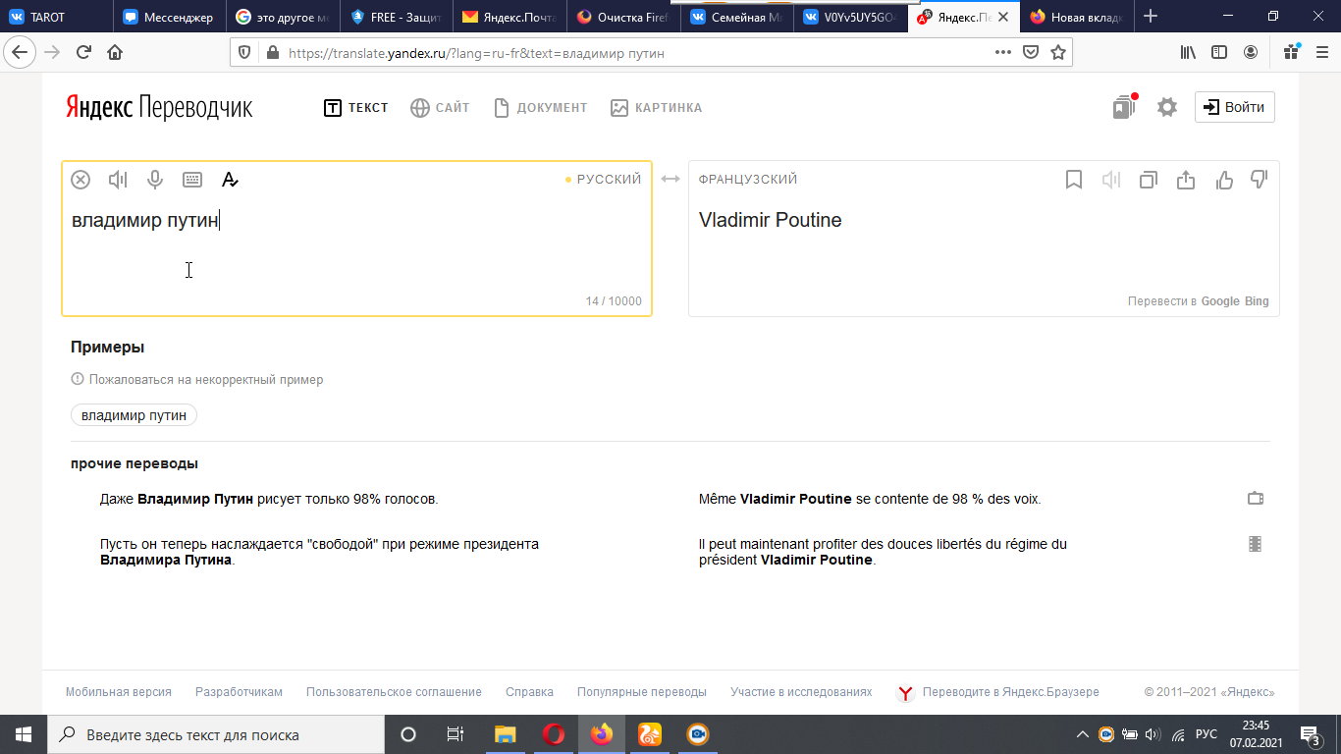Click Пожаловаться на некорректный пример link
Image resolution: width=1341 pixels, height=754 pixels.
pos(197,379)
